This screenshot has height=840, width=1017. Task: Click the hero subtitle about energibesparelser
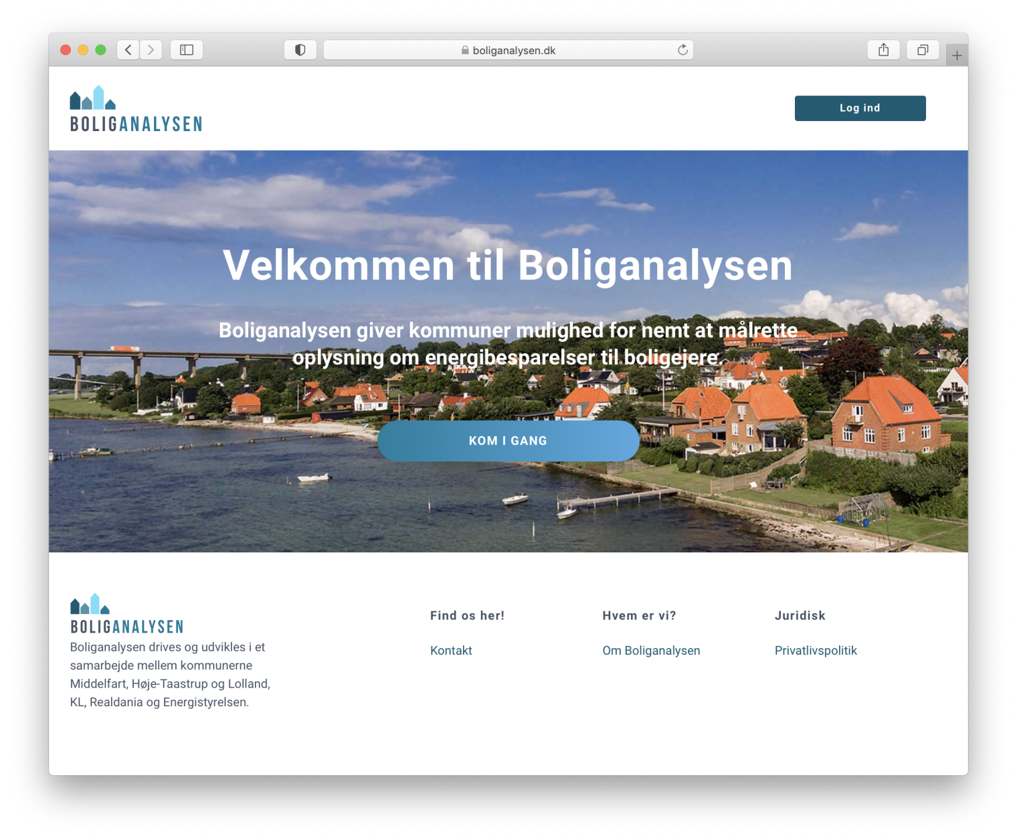[508, 344]
